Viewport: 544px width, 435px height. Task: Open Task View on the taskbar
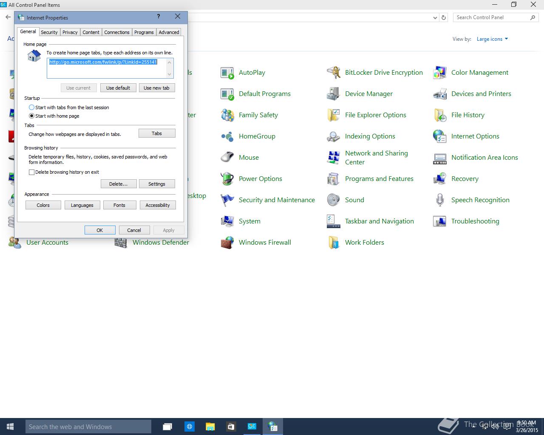coord(167,427)
